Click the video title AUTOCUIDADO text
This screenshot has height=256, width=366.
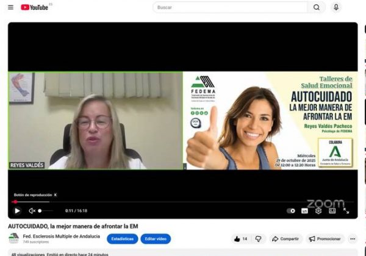tap(73, 226)
